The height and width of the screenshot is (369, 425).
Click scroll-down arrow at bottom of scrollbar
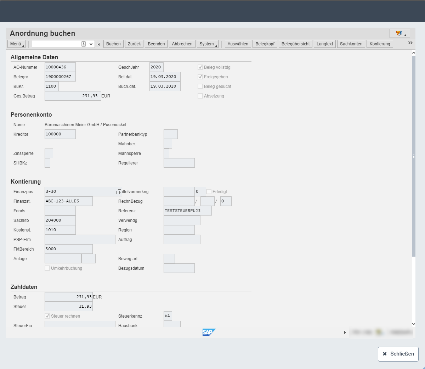point(413,324)
